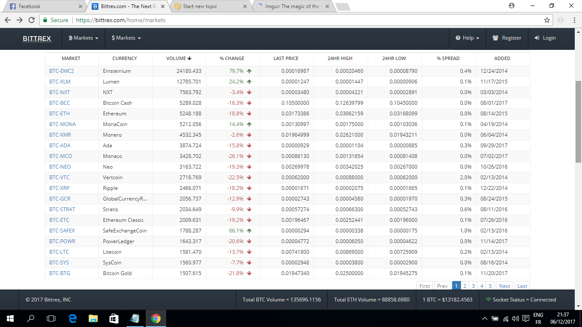Click green up arrow in Einsteinium row
The image size is (582, 327).
click(249, 71)
